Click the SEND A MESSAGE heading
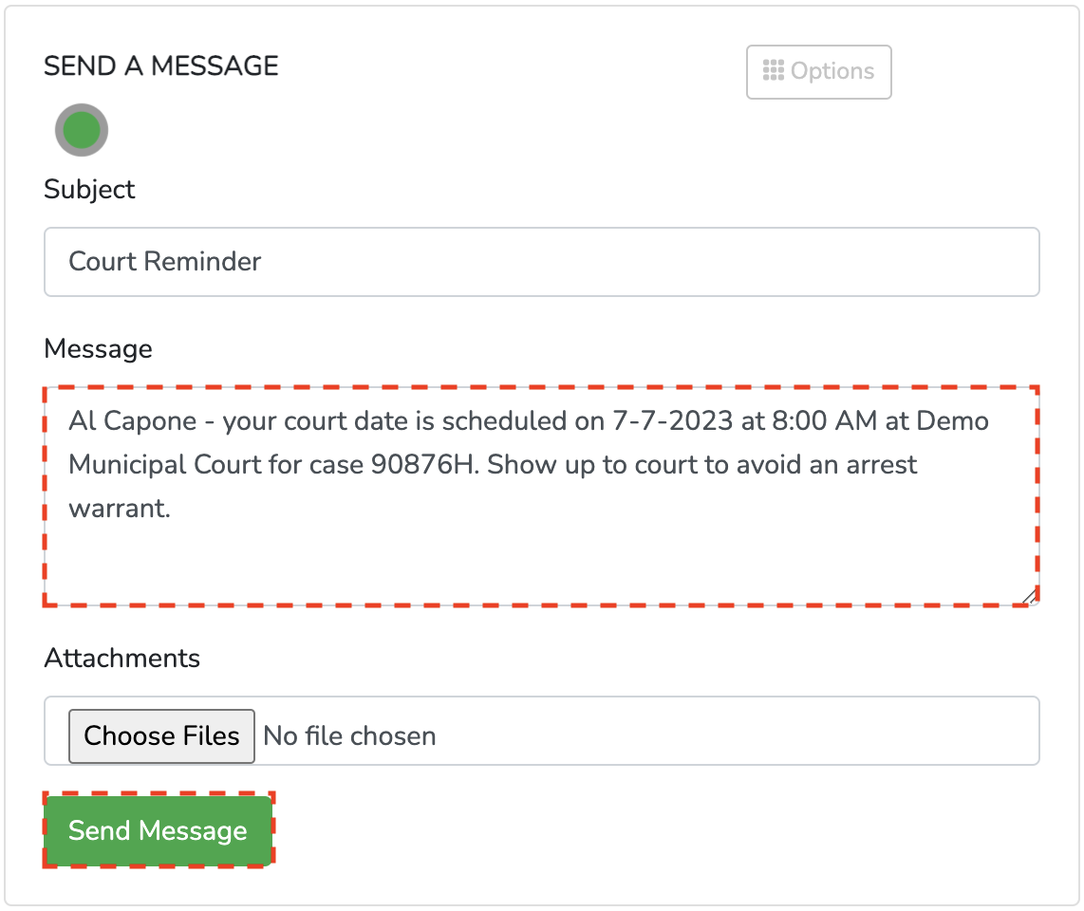Screen dimensions: 1084x911 coord(159,65)
